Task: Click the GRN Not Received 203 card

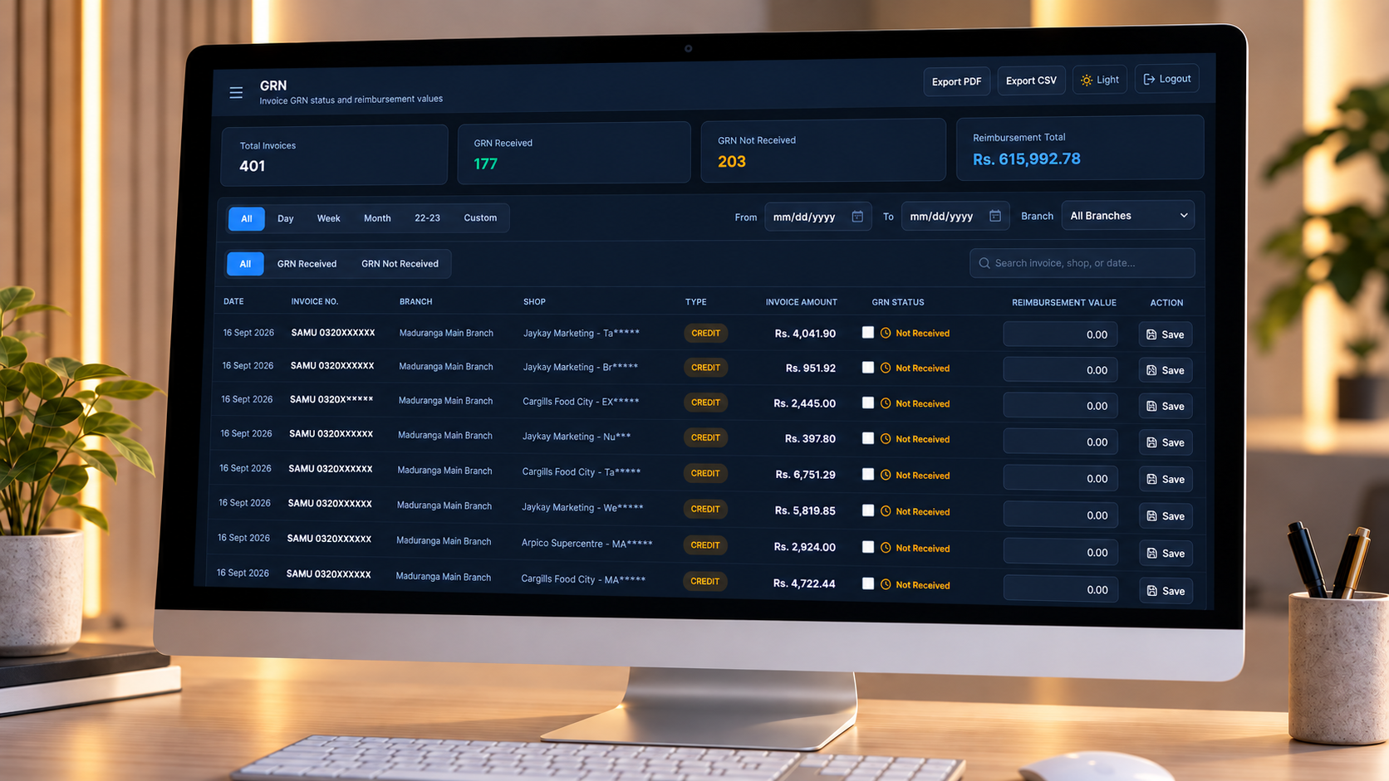Action: click(823, 151)
